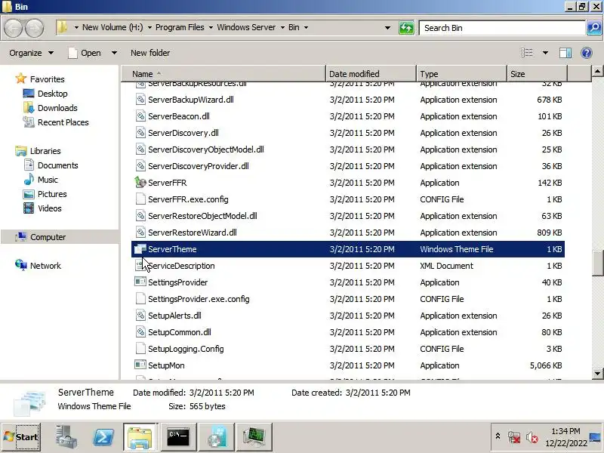The image size is (604, 453).
Task: Select Favorites in the navigation pane
Action: coord(47,79)
